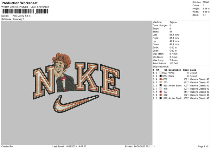211x149 pixels.
Task: Click the embroidered letter E of NIKE
Action: [110, 81]
